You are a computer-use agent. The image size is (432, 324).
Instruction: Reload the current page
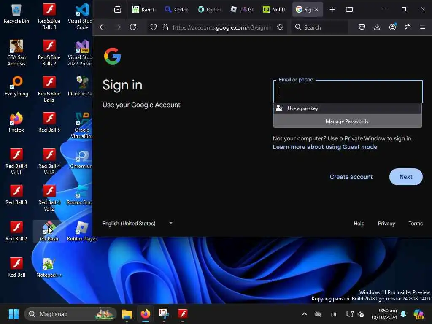tap(133, 27)
